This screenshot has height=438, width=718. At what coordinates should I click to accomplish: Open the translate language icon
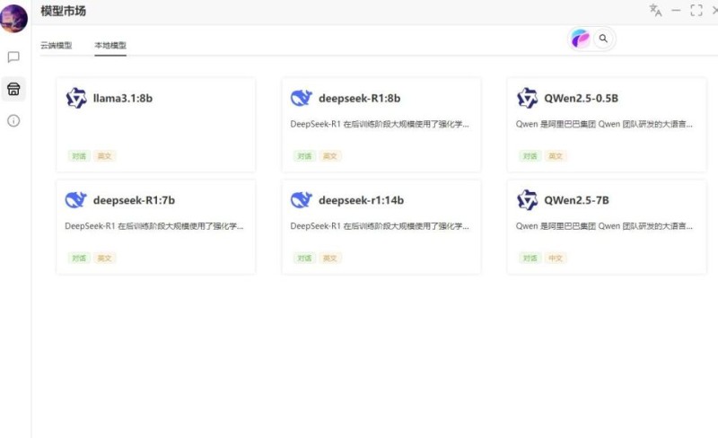click(x=655, y=10)
